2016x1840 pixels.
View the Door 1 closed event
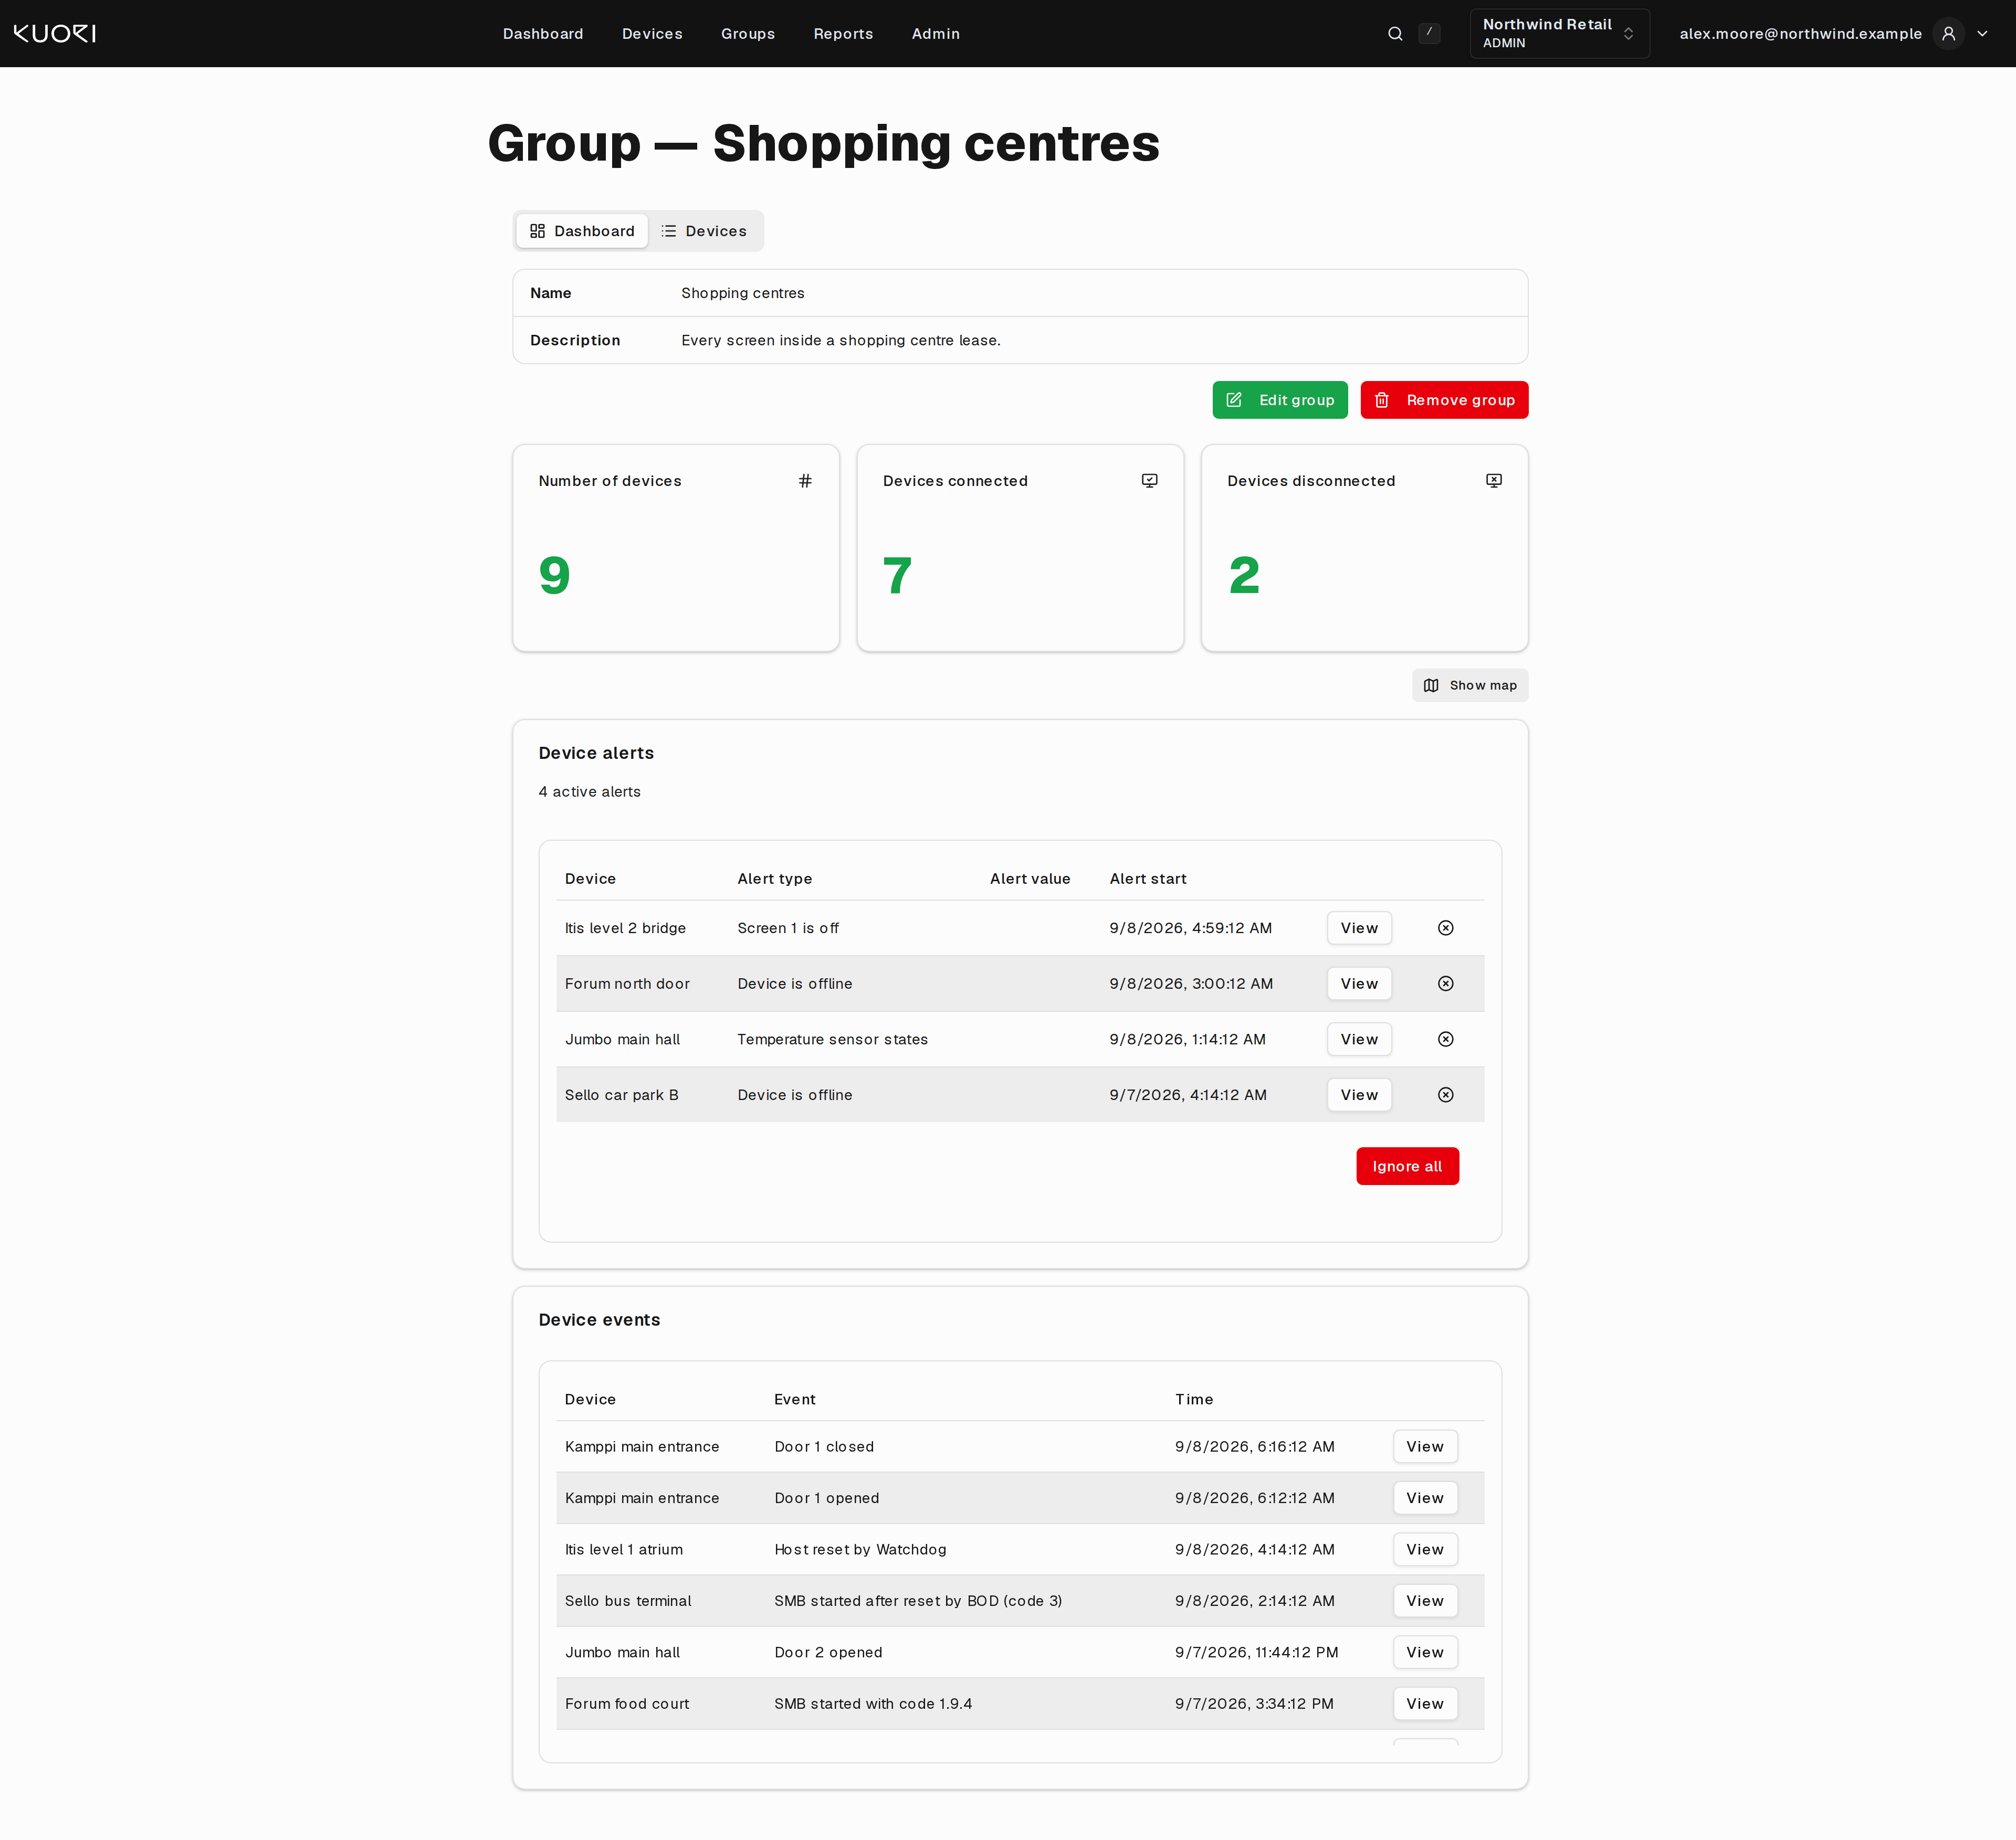[x=1425, y=1447]
